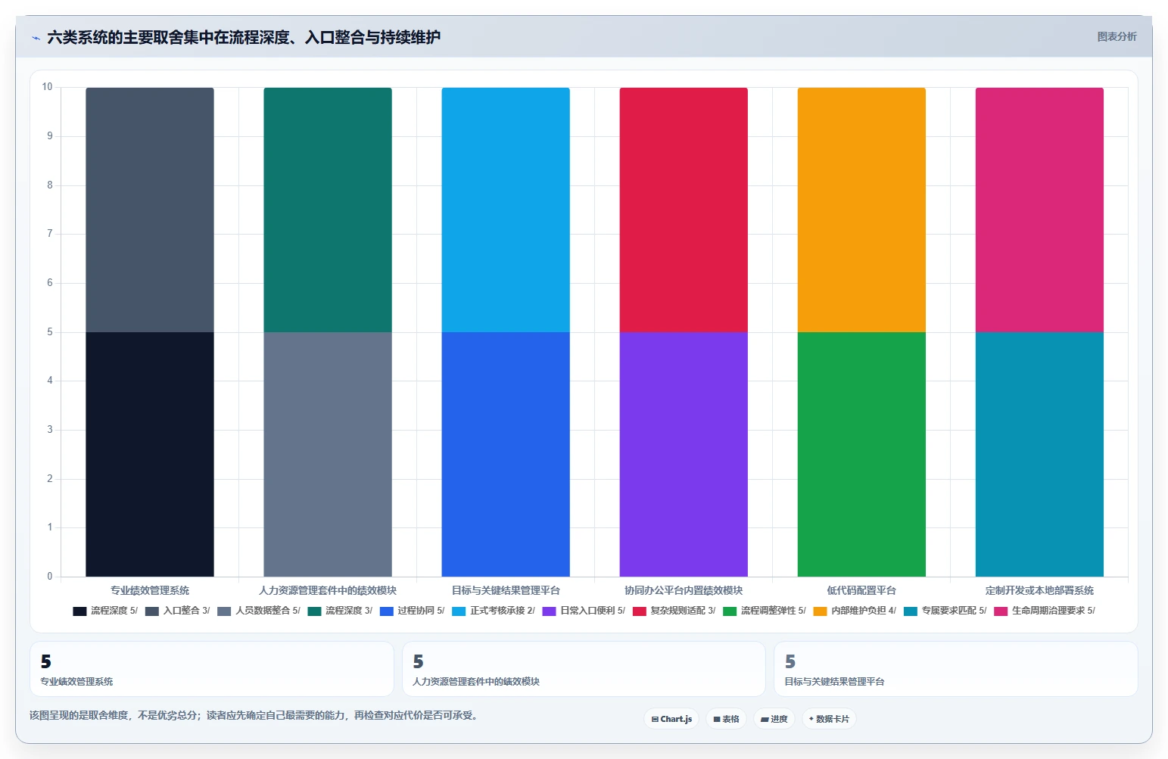Viewport: 1168px width, 759px height.
Task: Click the sky-blue upper segment of 目标与关键结果管理平台 bar
Action: click(506, 210)
